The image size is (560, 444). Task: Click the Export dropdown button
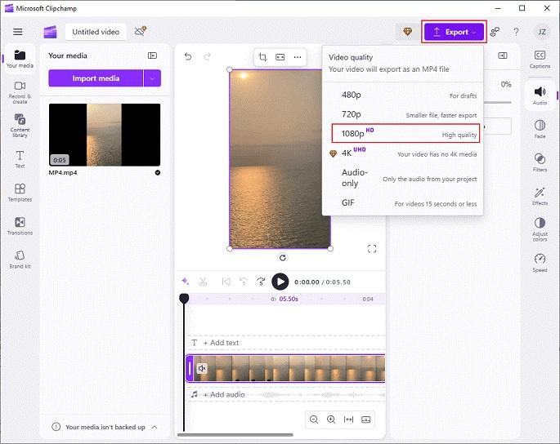[x=455, y=32]
